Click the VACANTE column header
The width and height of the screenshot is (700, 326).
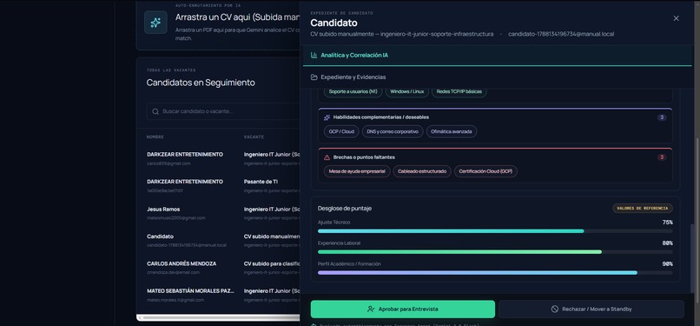coord(254,137)
